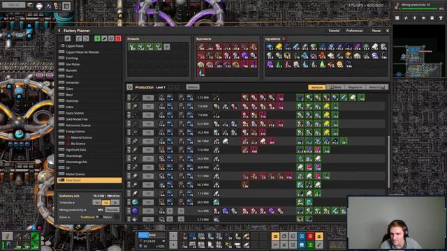This screenshot has height=251, width=447.
Task: Set timescale to 1m
Action: point(106,203)
